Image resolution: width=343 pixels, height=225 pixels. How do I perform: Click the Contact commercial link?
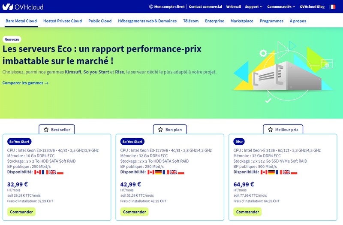pos(205,7)
